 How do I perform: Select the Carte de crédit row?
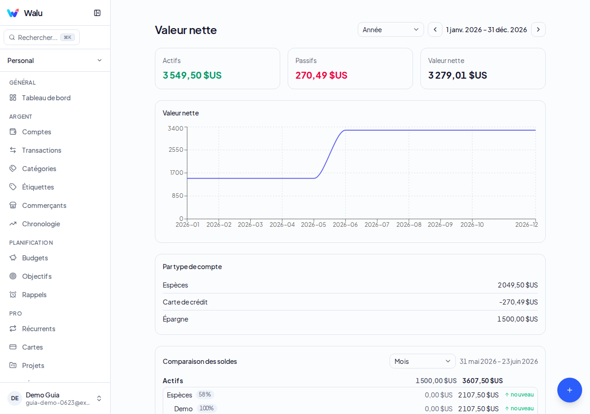point(350,302)
